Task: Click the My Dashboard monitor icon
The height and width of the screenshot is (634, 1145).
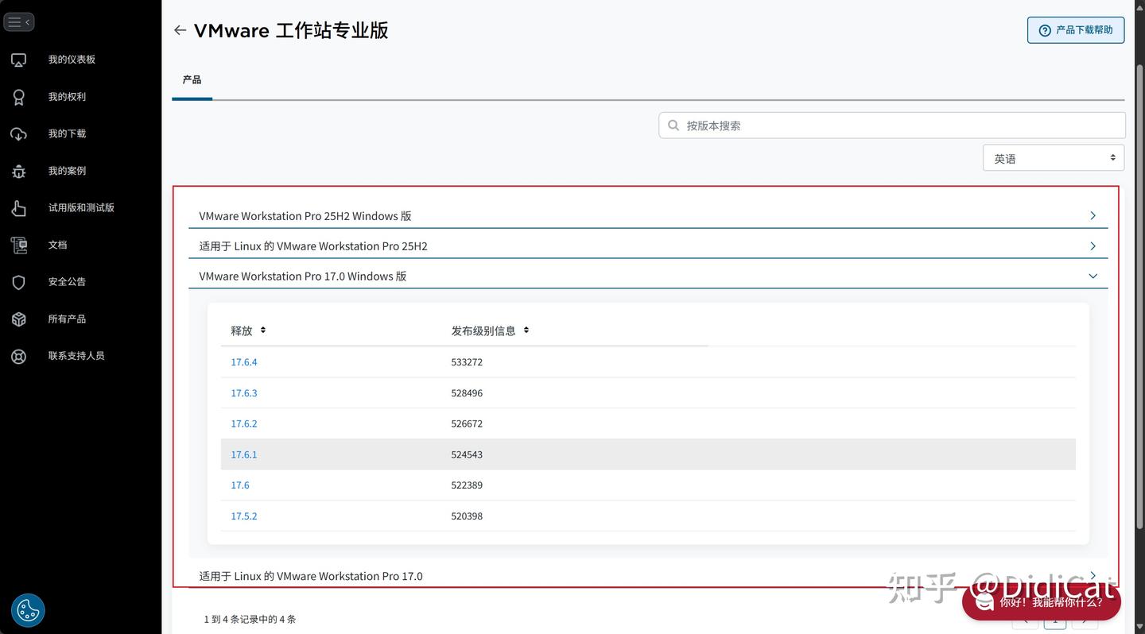Action: 19,60
